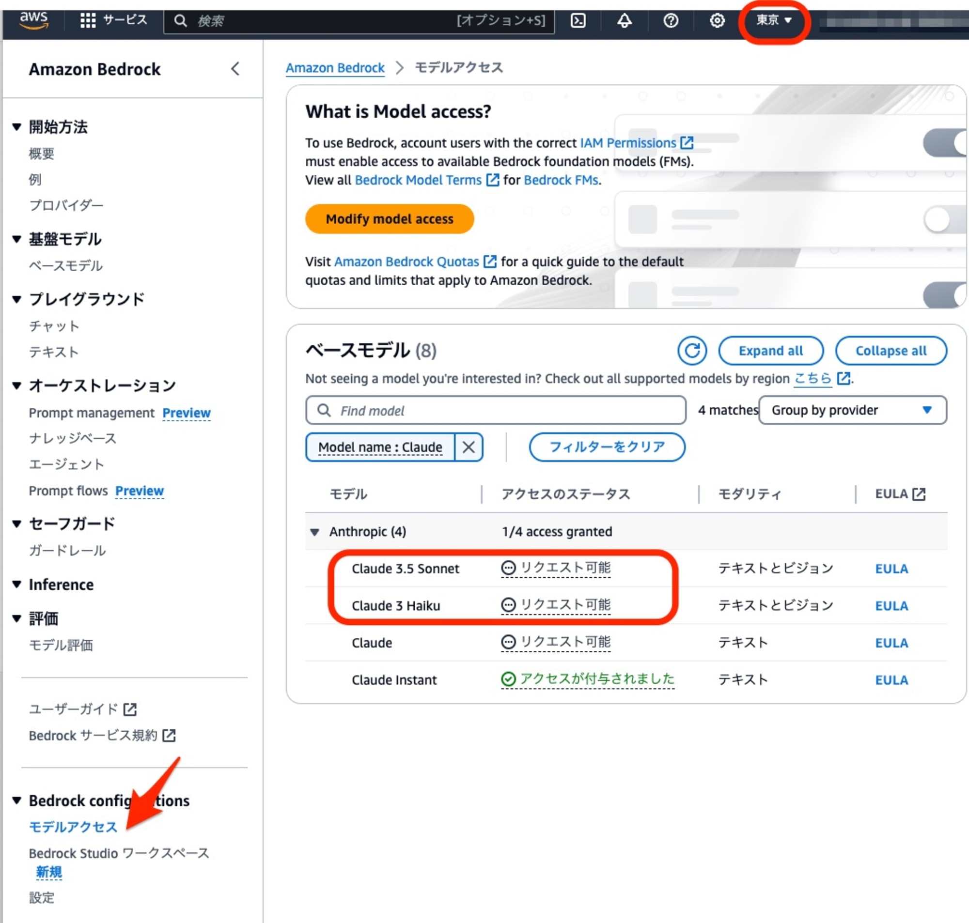
Task: Open the help question mark icon
Action: (x=670, y=21)
